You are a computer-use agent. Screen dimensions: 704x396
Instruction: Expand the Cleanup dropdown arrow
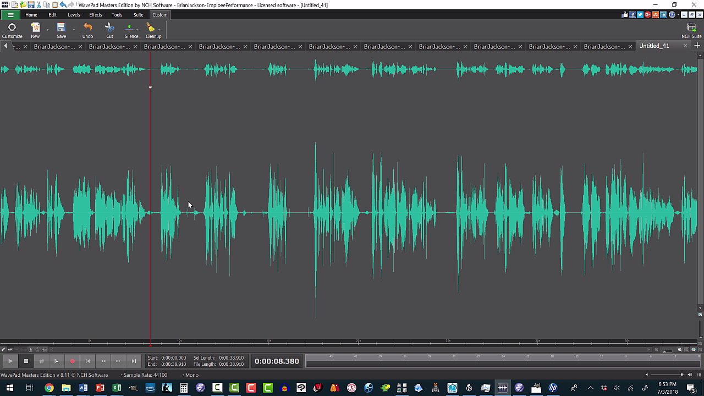(x=159, y=29)
